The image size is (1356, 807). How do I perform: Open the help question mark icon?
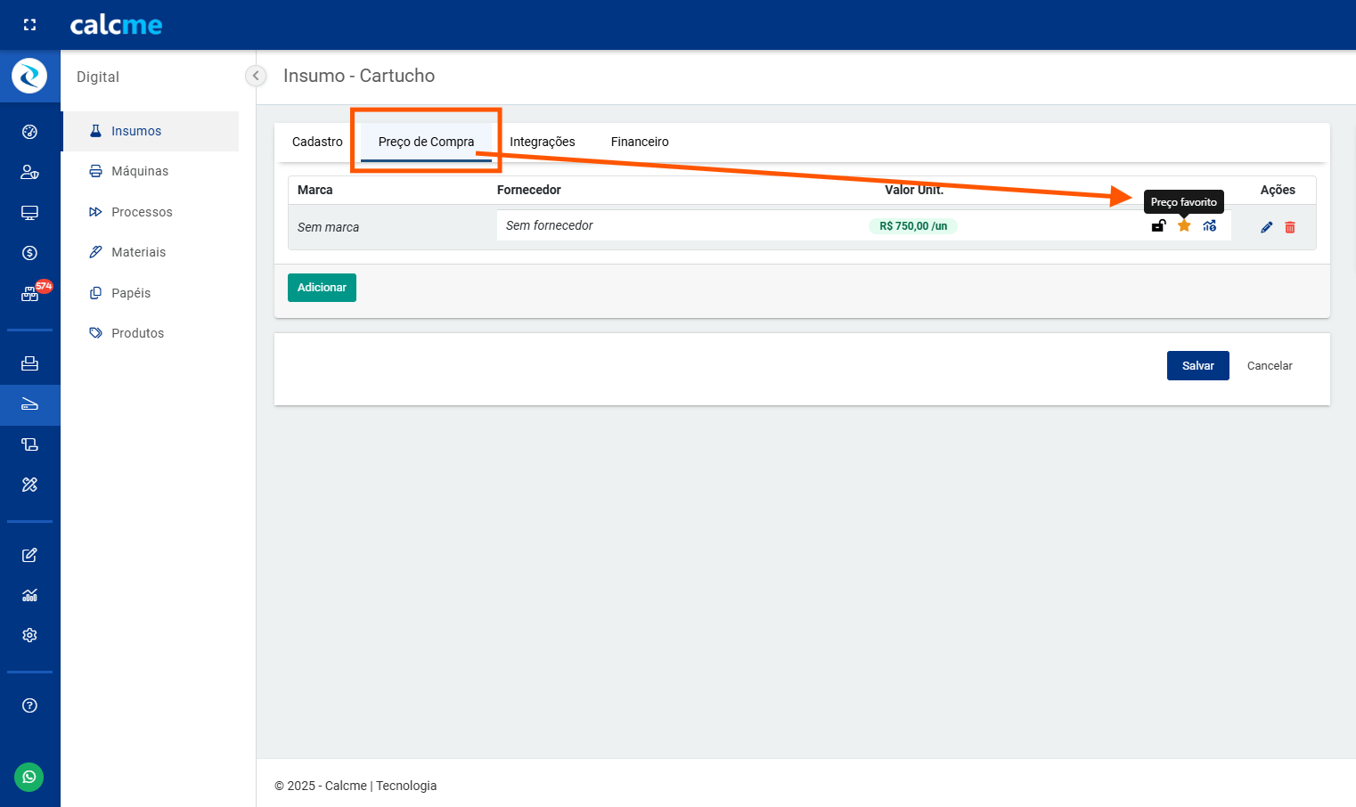point(29,705)
